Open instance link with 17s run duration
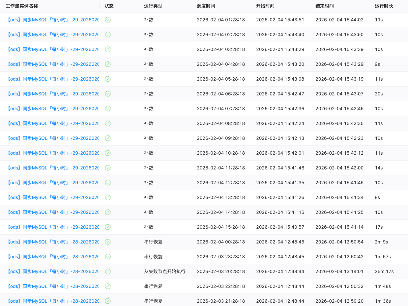Screen dimensions: 408x306 coord(53,227)
